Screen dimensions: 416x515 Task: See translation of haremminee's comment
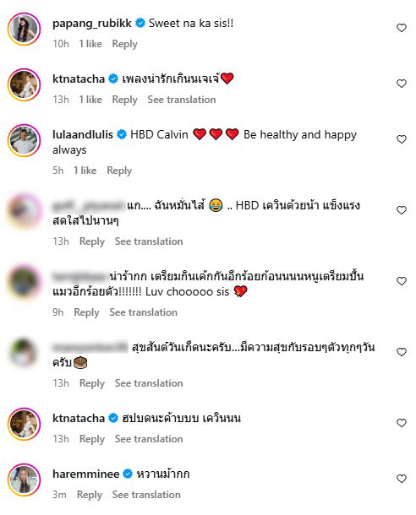pos(146,495)
